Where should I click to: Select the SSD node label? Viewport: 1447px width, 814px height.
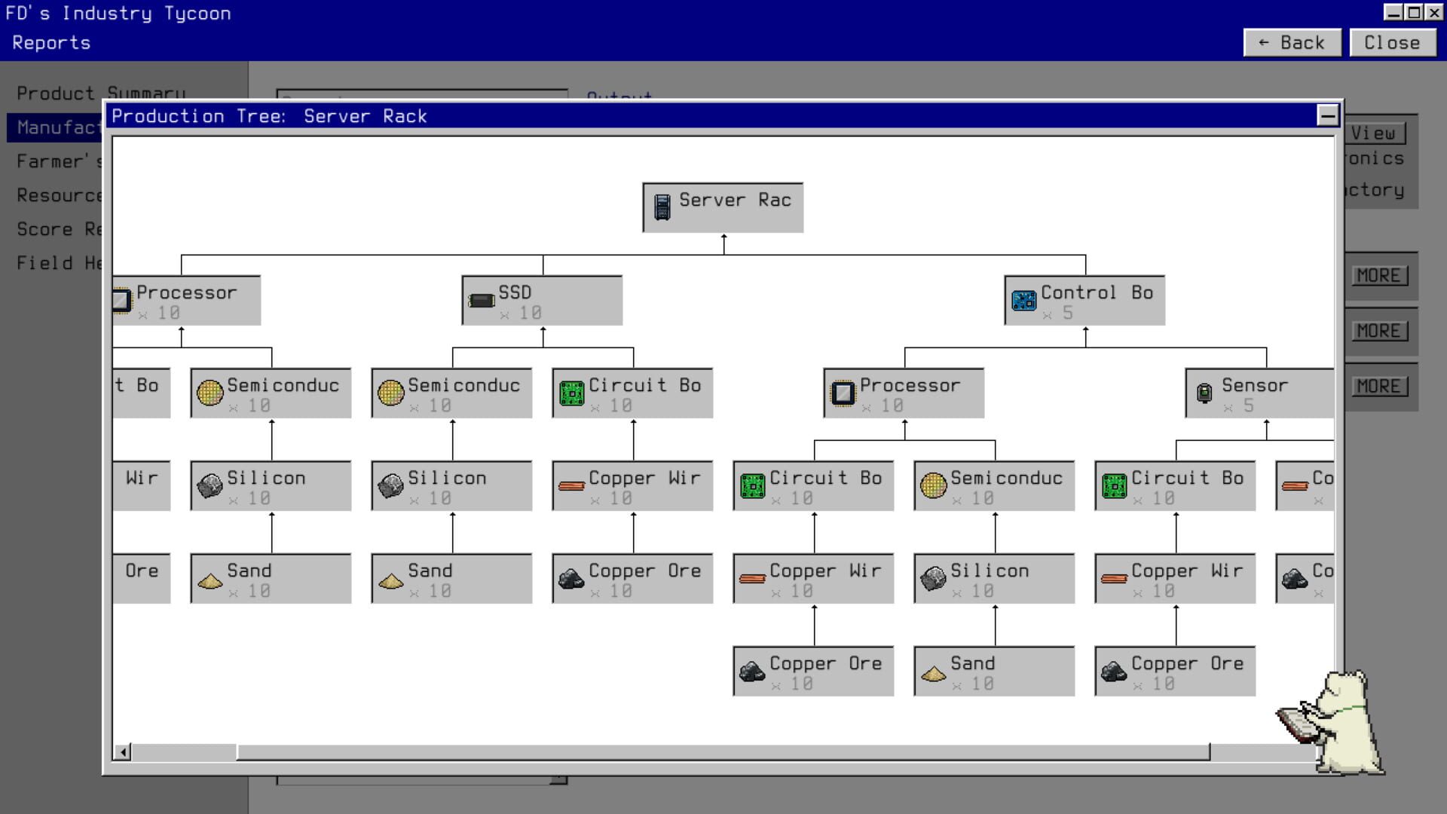point(515,292)
